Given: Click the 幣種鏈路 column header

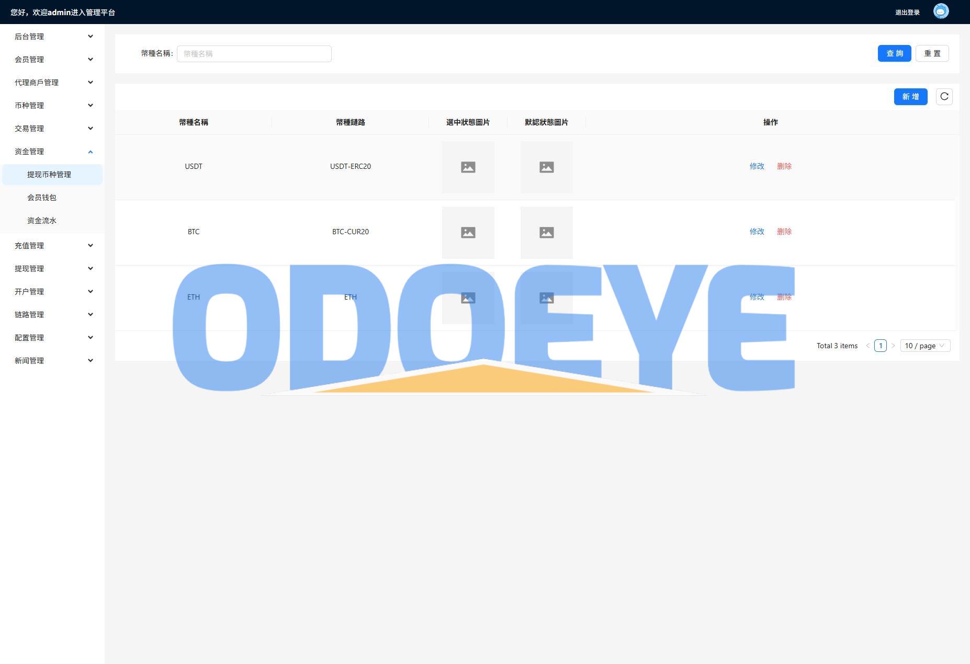Looking at the screenshot, I should 350,122.
